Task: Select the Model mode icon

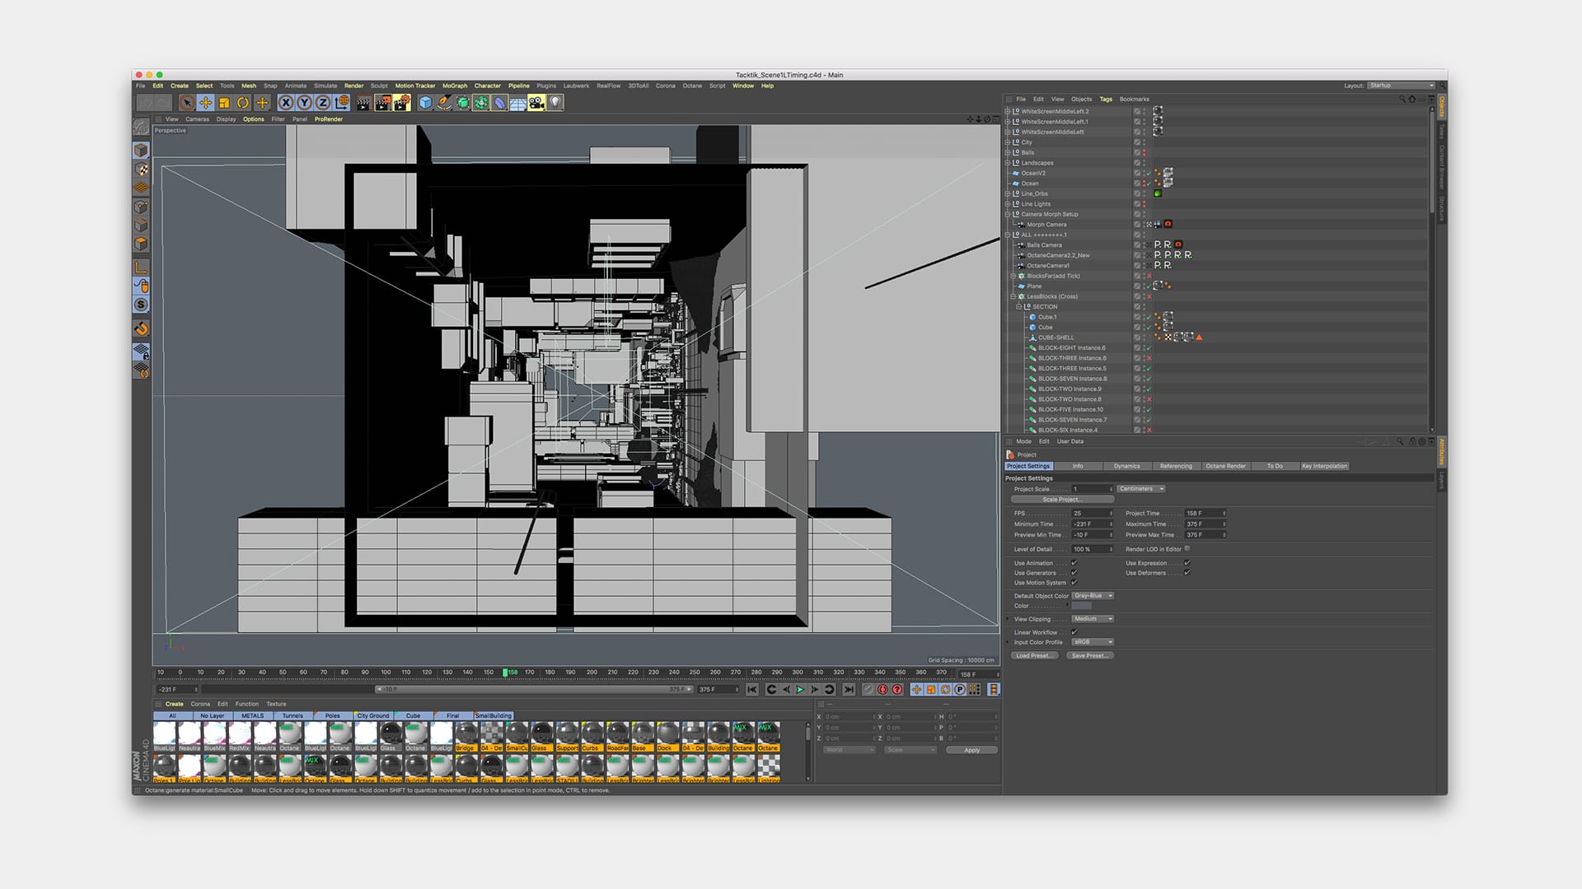Action: [141, 151]
